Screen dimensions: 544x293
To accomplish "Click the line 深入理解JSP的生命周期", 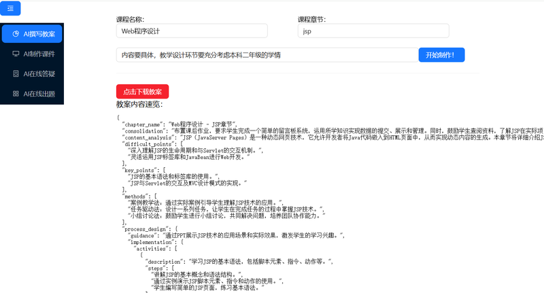I will pos(195,150).
